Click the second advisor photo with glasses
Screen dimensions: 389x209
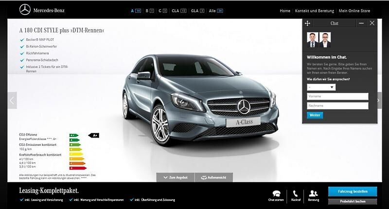325,40
